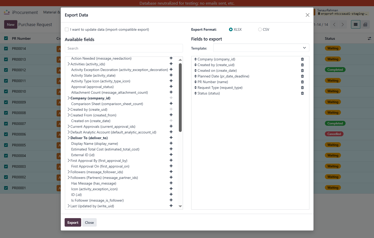Add Comparison Sheet field with plus icon
The image size is (374, 238).
pyautogui.click(x=171, y=104)
